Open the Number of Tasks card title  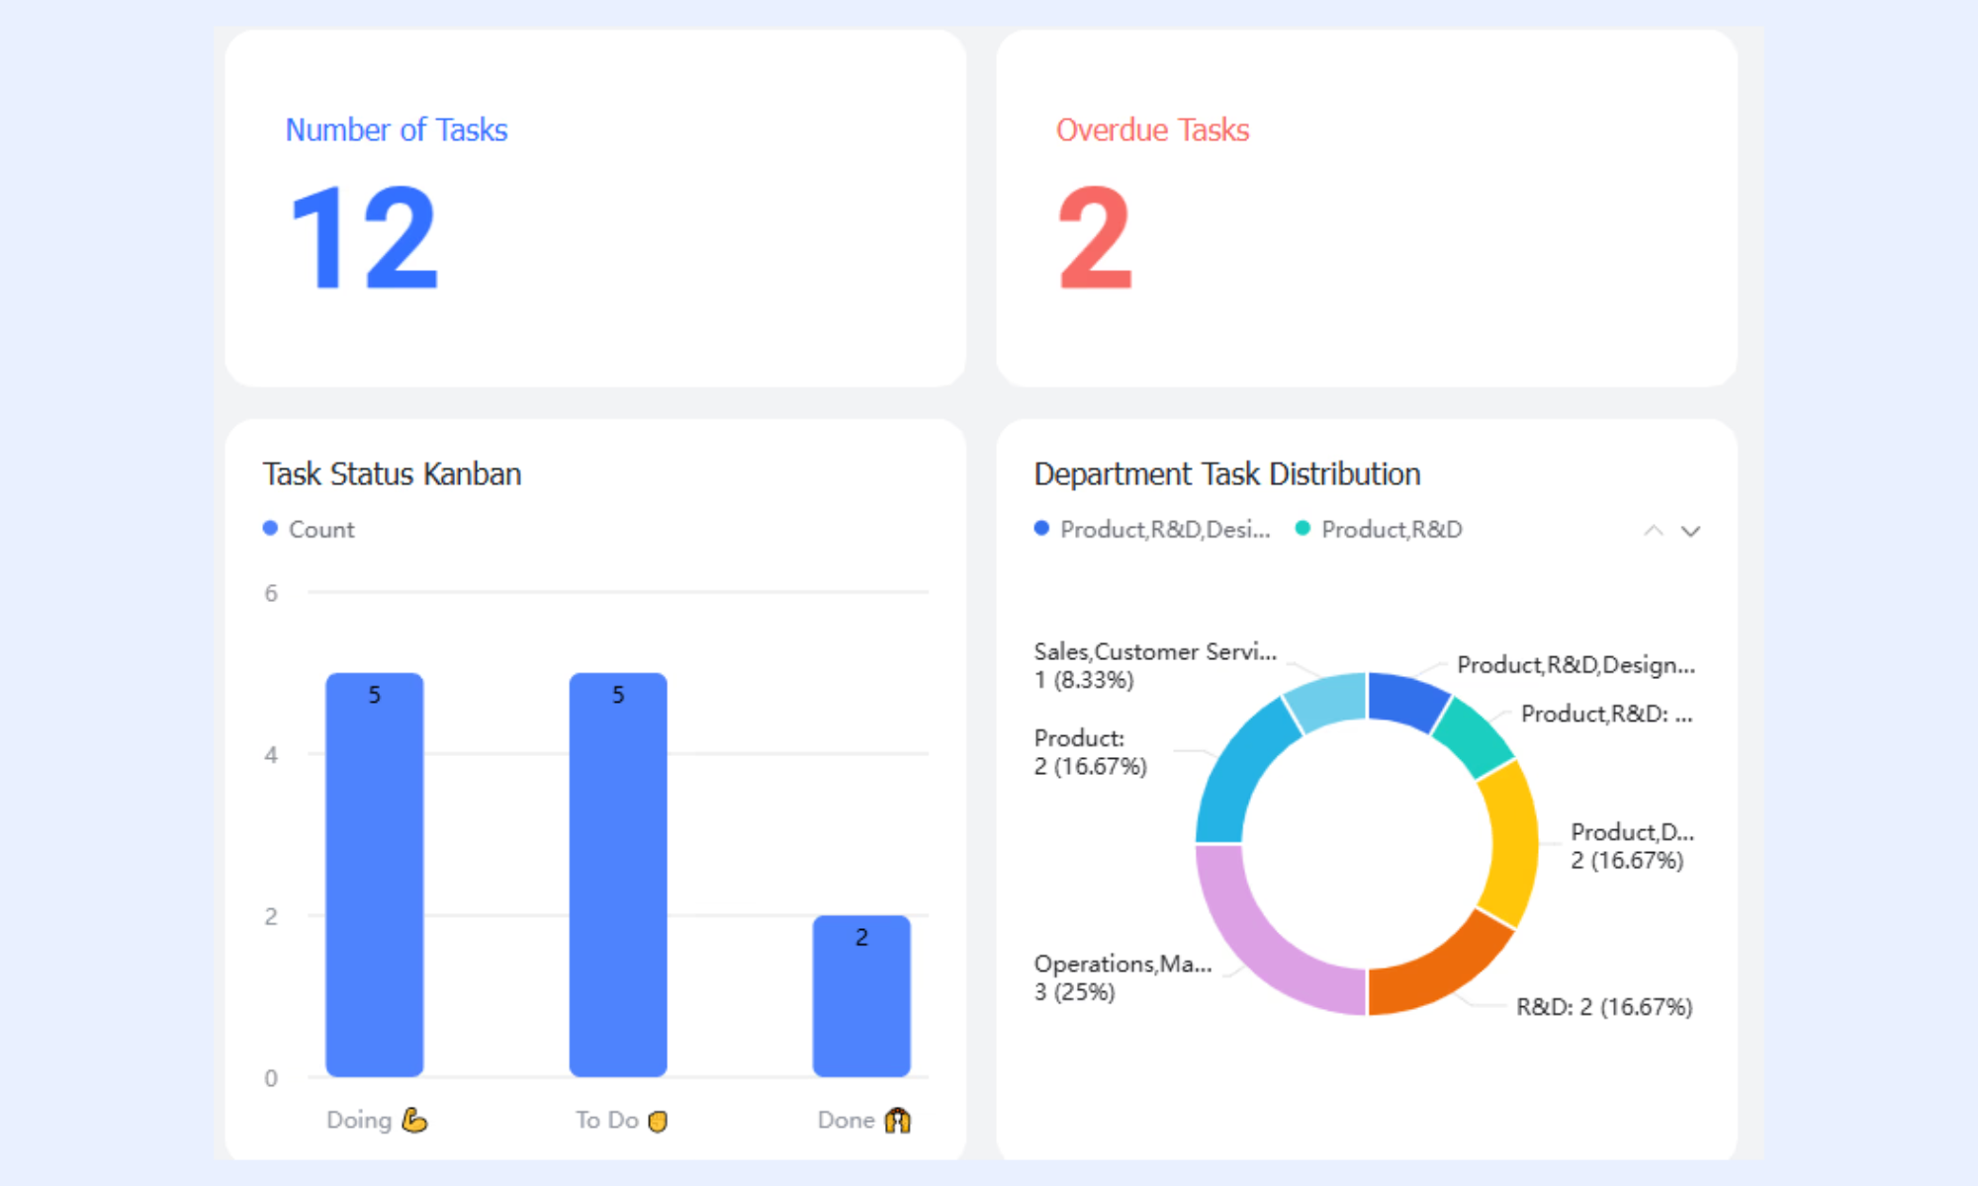397,129
